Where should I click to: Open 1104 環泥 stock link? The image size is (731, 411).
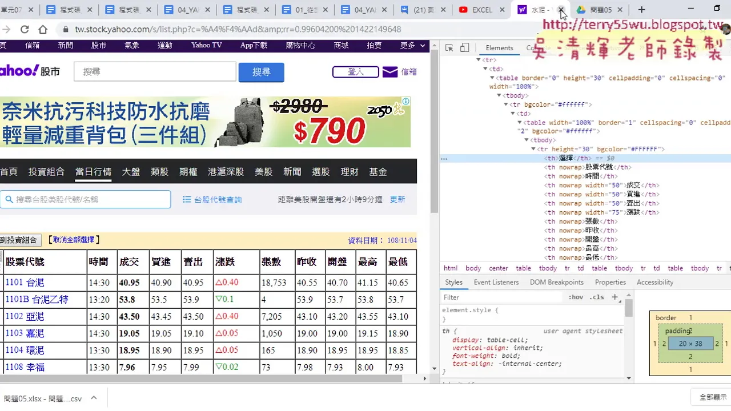point(25,350)
